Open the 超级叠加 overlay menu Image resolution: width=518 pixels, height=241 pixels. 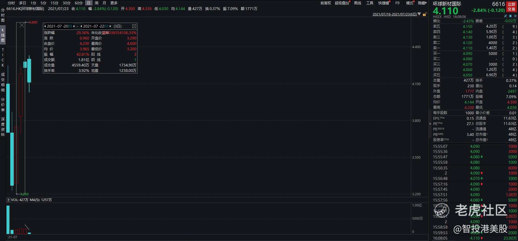pyautogui.click(x=342, y=3)
